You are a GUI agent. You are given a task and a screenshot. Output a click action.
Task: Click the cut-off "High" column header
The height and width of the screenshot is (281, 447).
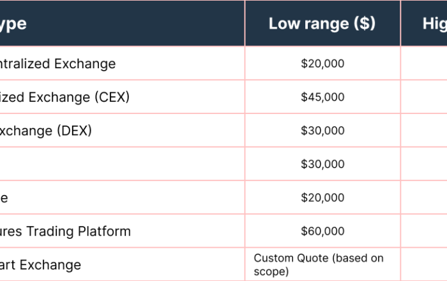434,24
